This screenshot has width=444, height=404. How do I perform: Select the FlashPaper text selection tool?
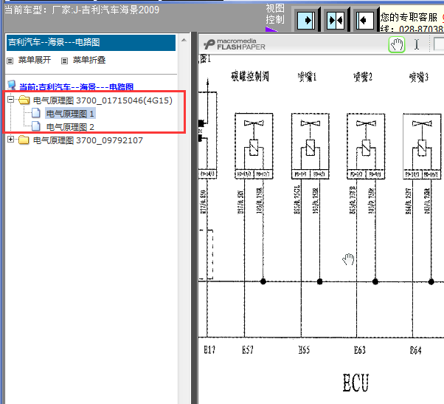coord(417,44)
